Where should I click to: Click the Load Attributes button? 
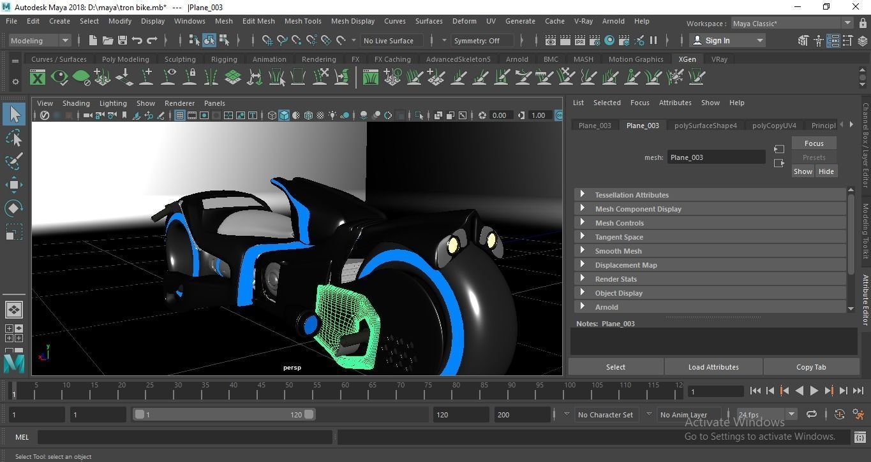[713, 367]
